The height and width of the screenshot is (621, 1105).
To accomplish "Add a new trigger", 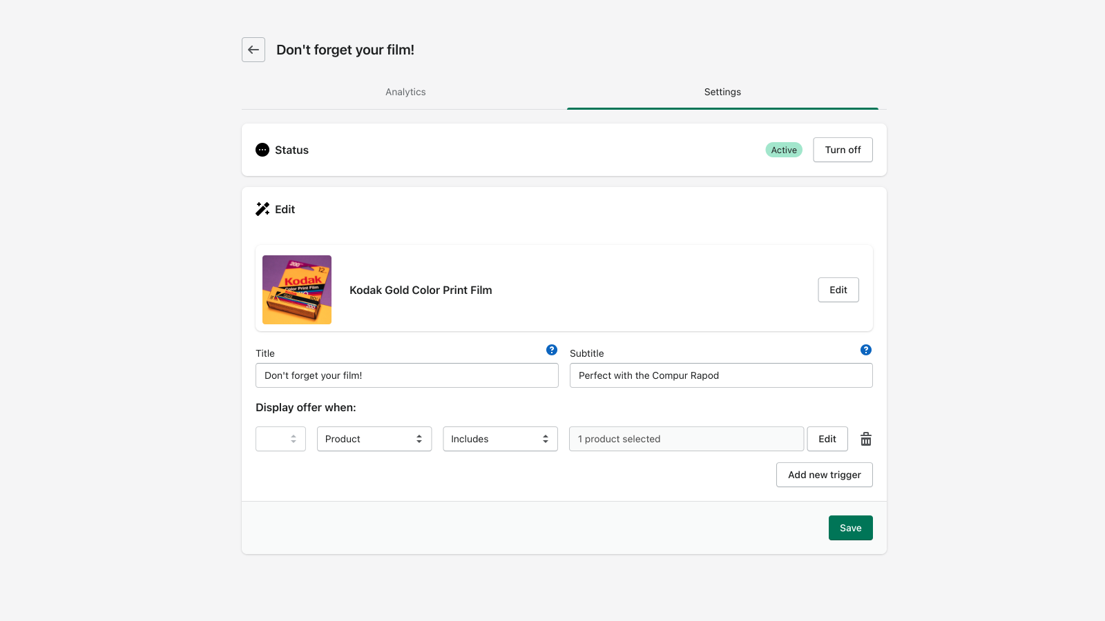I will 824,475.
